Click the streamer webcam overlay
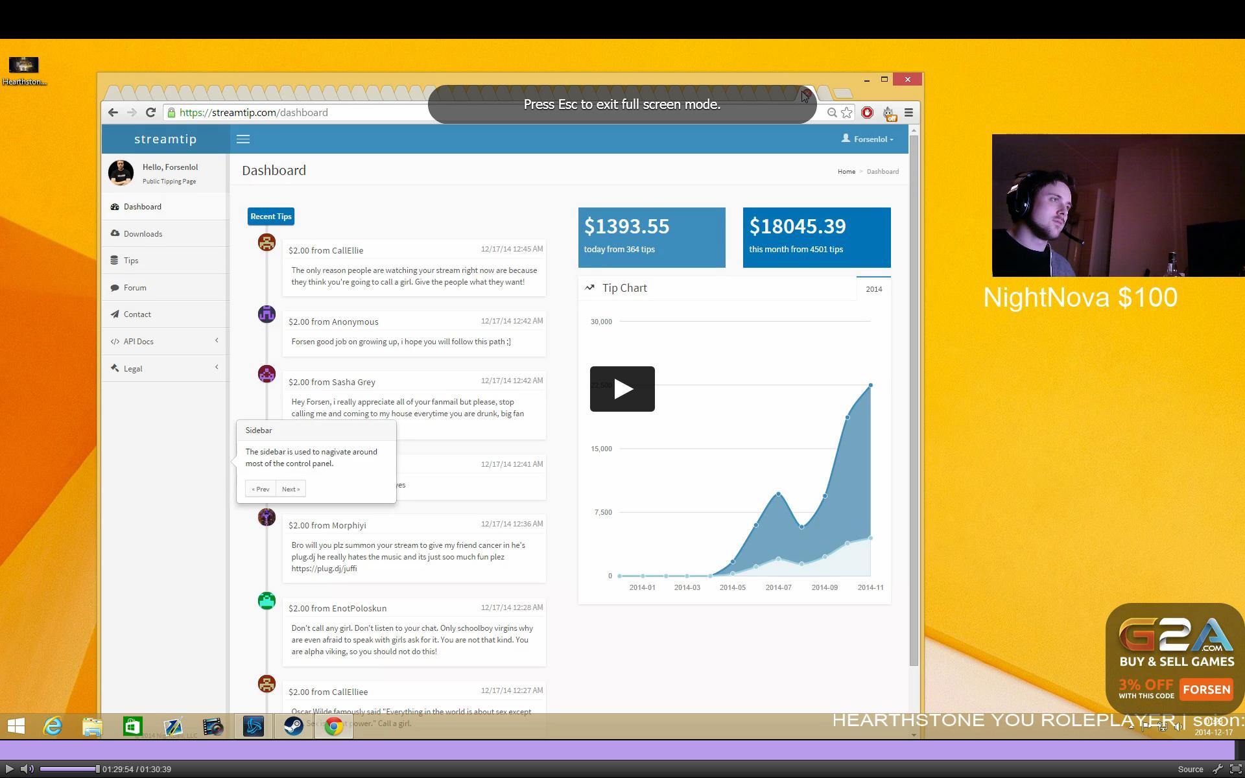Viewport: 1245px width, 778px height. click(1118, 206)
